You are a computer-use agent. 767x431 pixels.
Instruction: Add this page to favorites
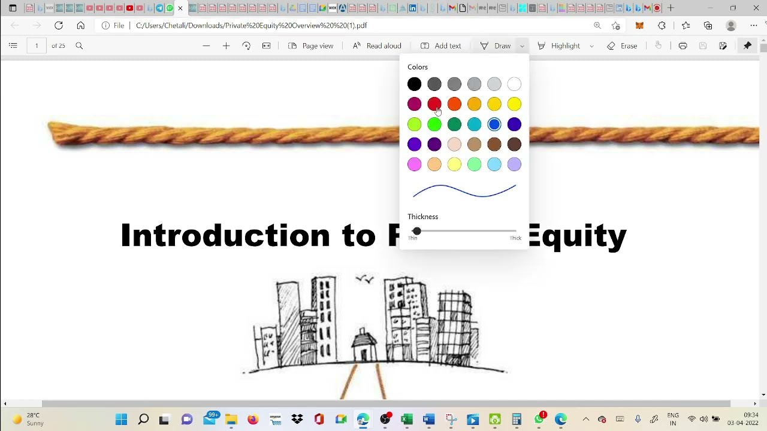coord(616,25)
